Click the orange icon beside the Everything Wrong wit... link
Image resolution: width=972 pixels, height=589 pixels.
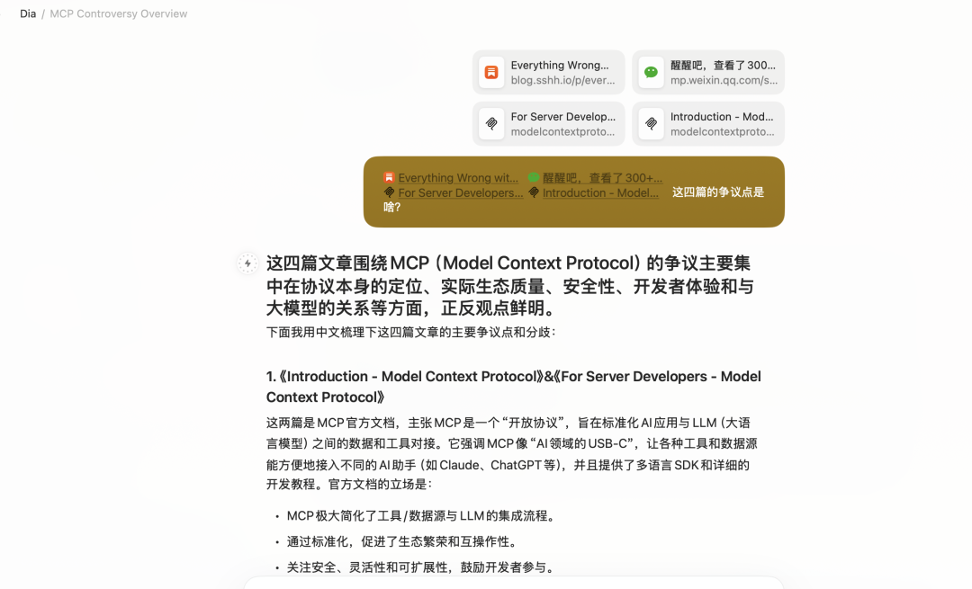pos(390,178)
